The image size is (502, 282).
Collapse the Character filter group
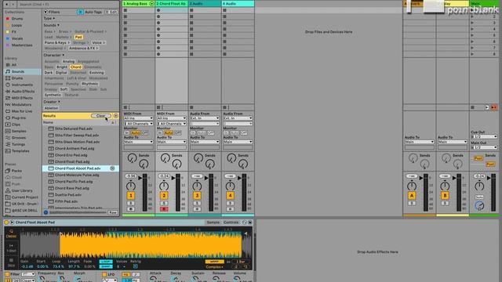click(x=53, y=55)
